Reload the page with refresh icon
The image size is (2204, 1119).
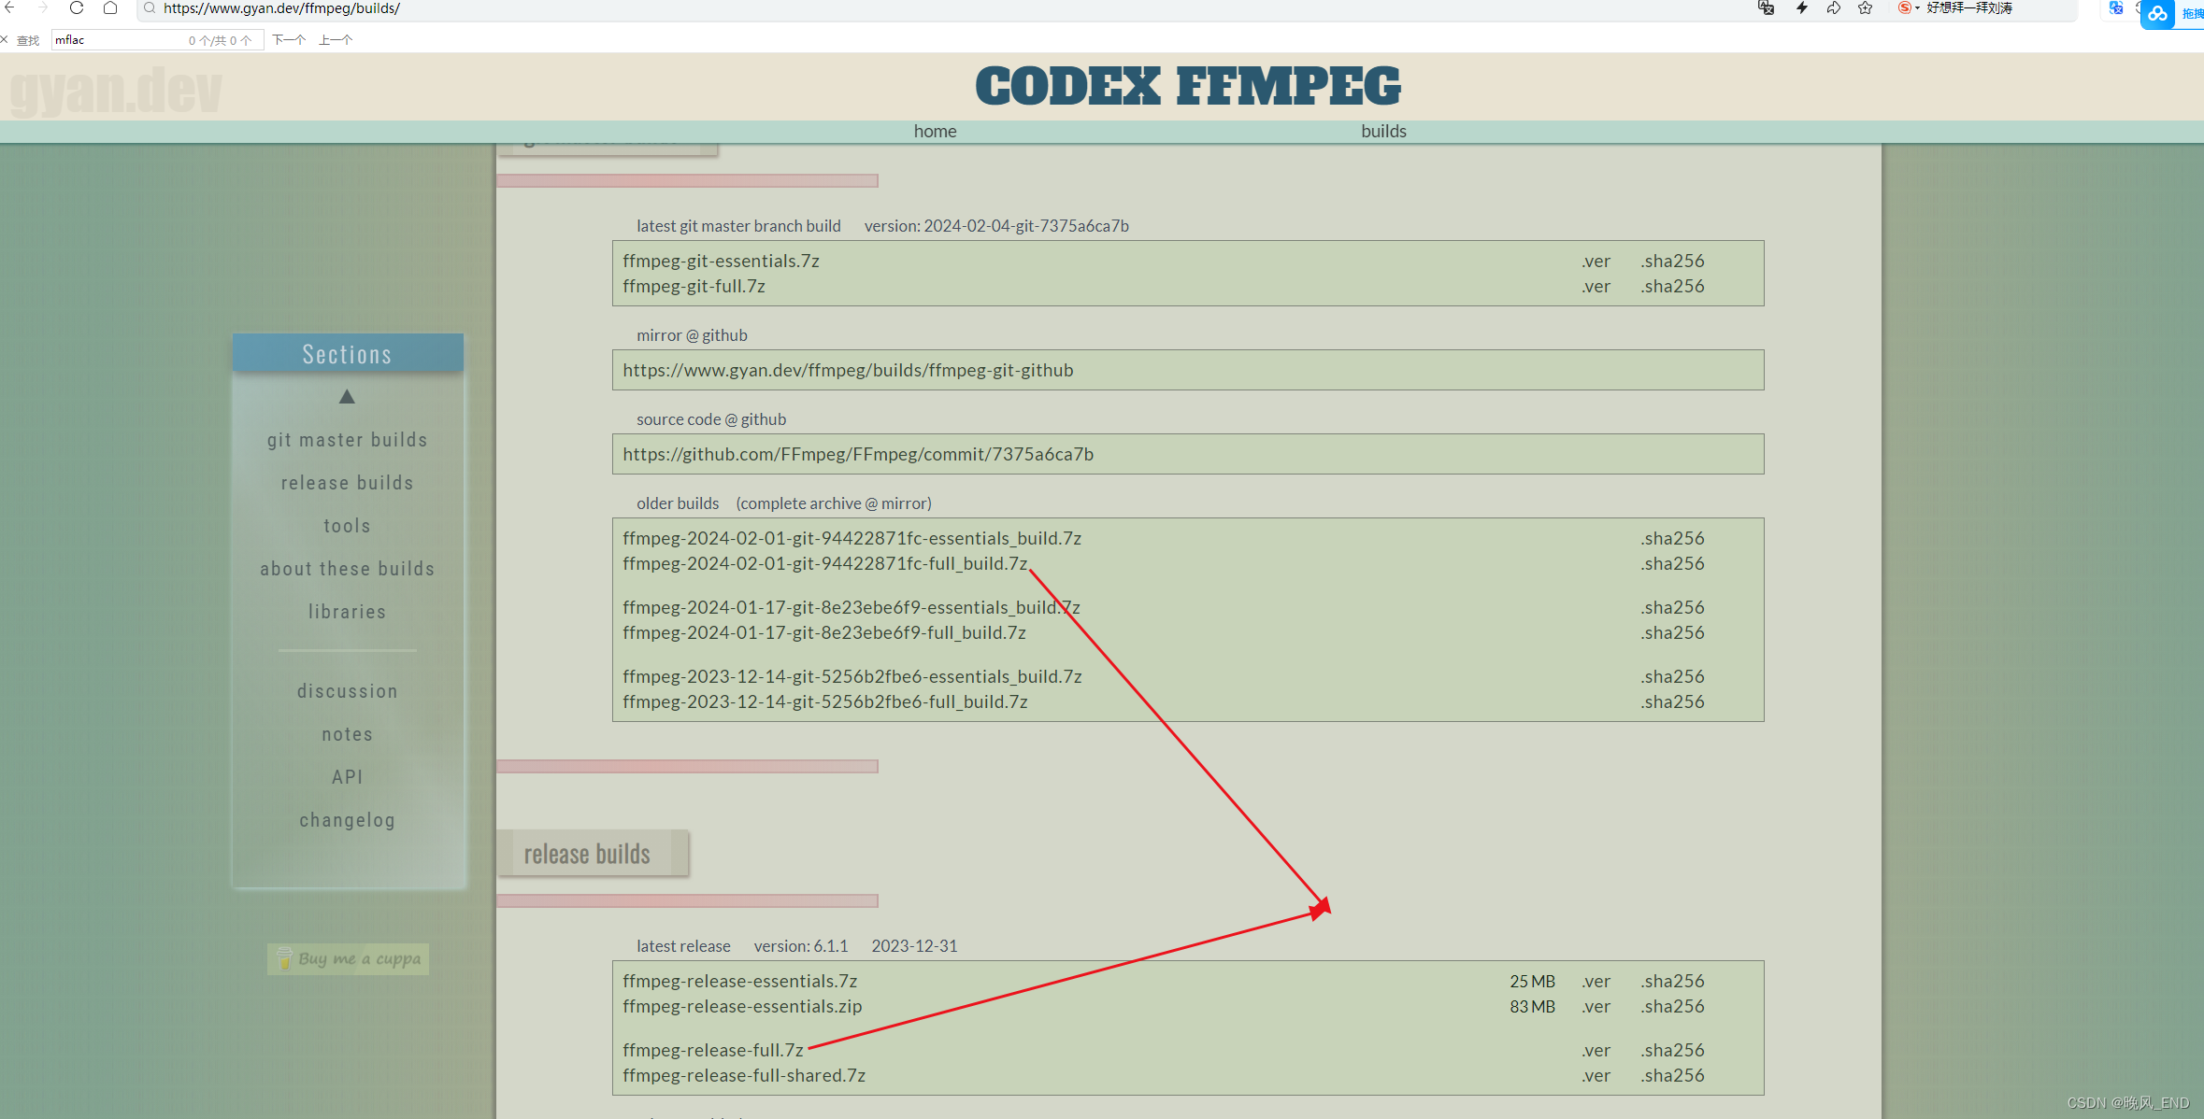click(x=77, y=7)
